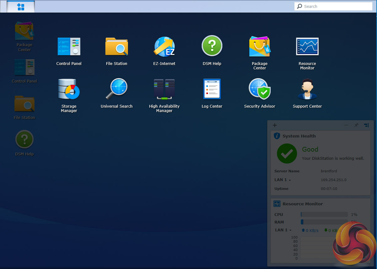This screenshot has height=269, width=377.
Task: Minimize the widget panel
Action: point(346,125)
